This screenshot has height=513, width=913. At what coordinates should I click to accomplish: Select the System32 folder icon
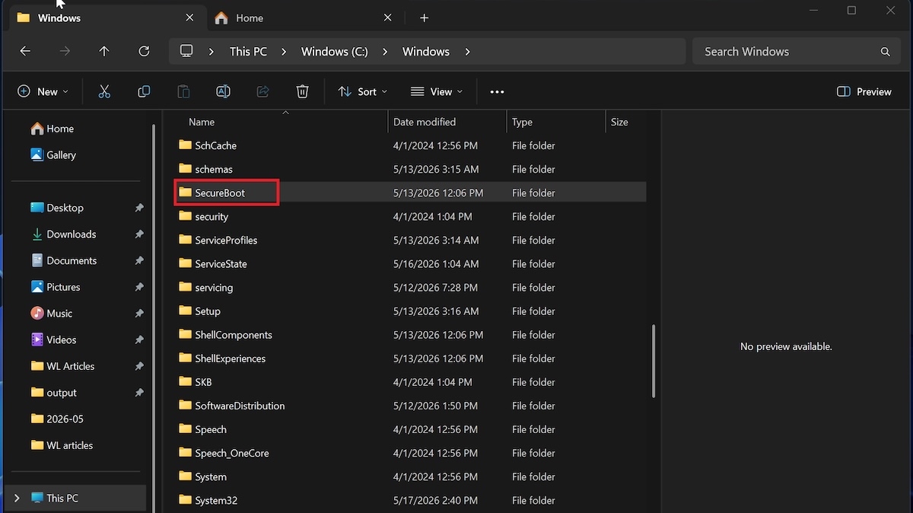185,500
